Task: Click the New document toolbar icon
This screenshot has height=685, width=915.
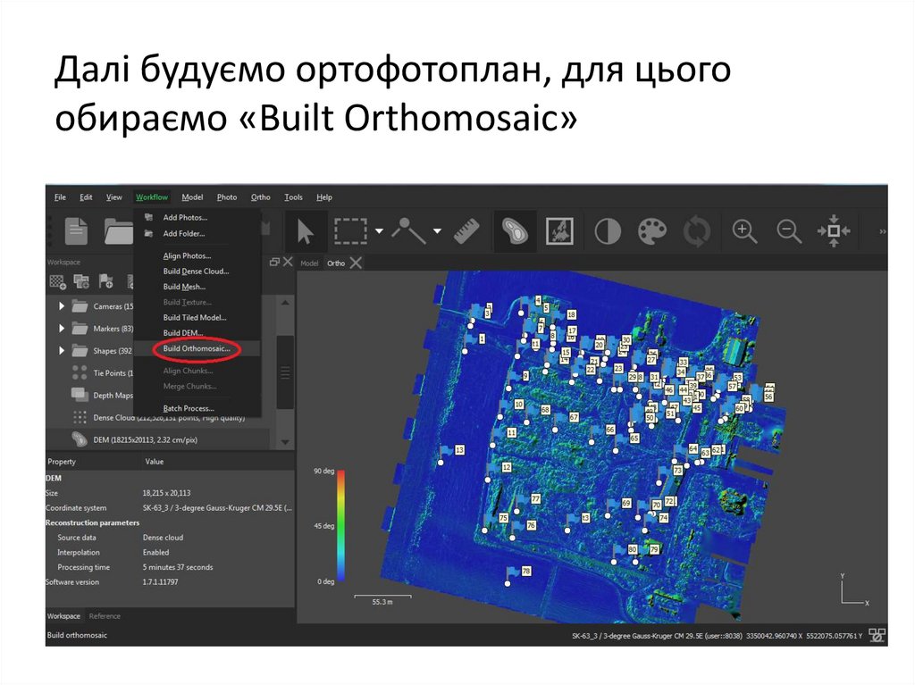Action: tap(76, 230)
